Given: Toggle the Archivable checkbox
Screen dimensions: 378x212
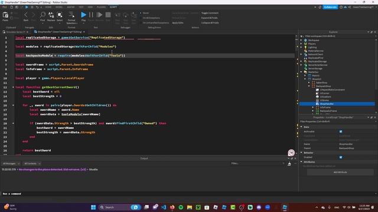Looking at the screenshot, I should pos(341,131).
